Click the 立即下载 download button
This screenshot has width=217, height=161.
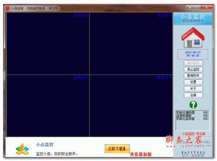click(117, 149)
